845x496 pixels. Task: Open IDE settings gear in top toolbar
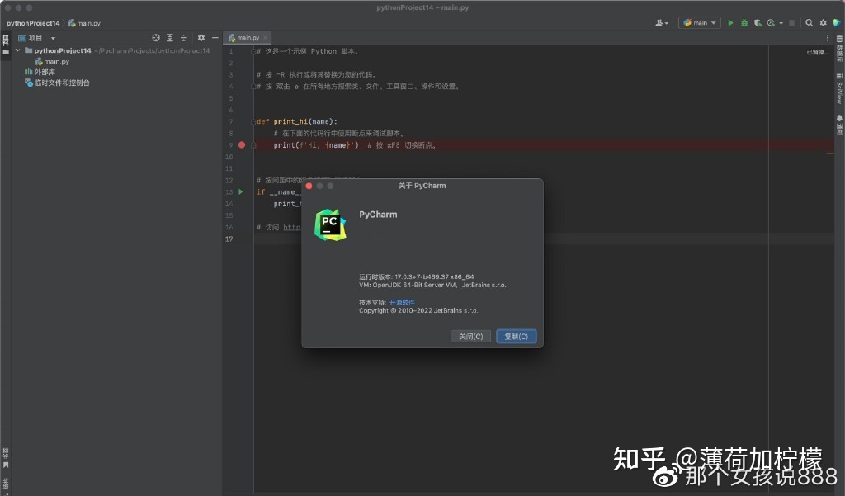[823, 22]
